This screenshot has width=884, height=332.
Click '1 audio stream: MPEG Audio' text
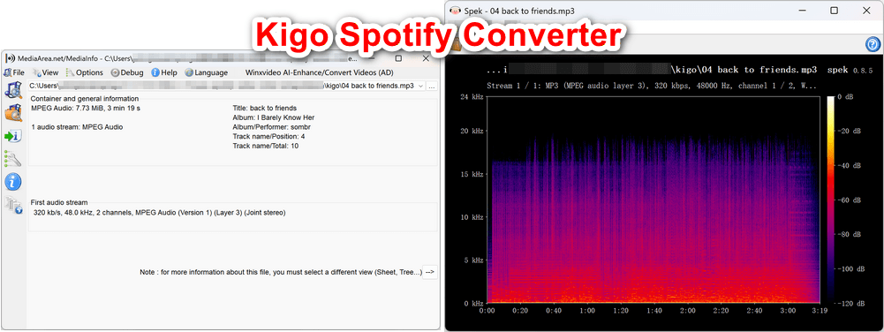[x=77, y=127]
